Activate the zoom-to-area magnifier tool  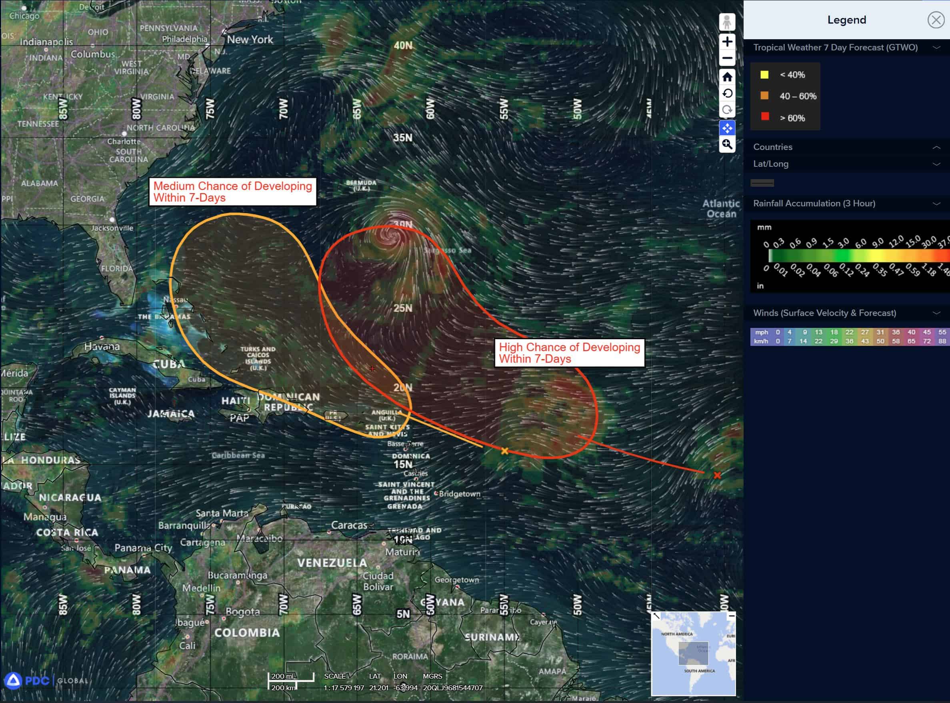coord(727,145)
